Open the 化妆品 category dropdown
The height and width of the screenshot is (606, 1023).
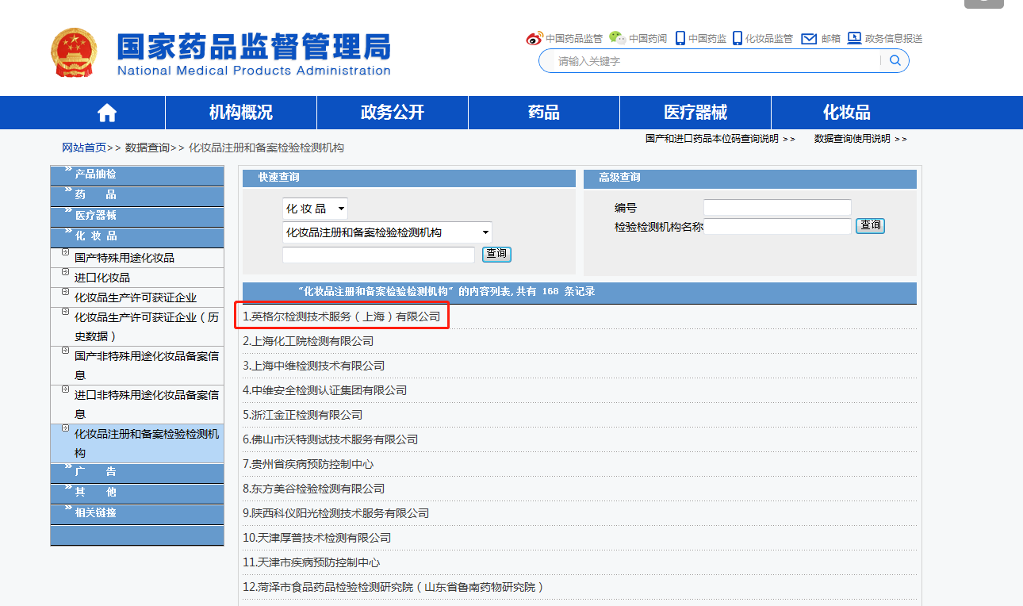pos(314,208)
